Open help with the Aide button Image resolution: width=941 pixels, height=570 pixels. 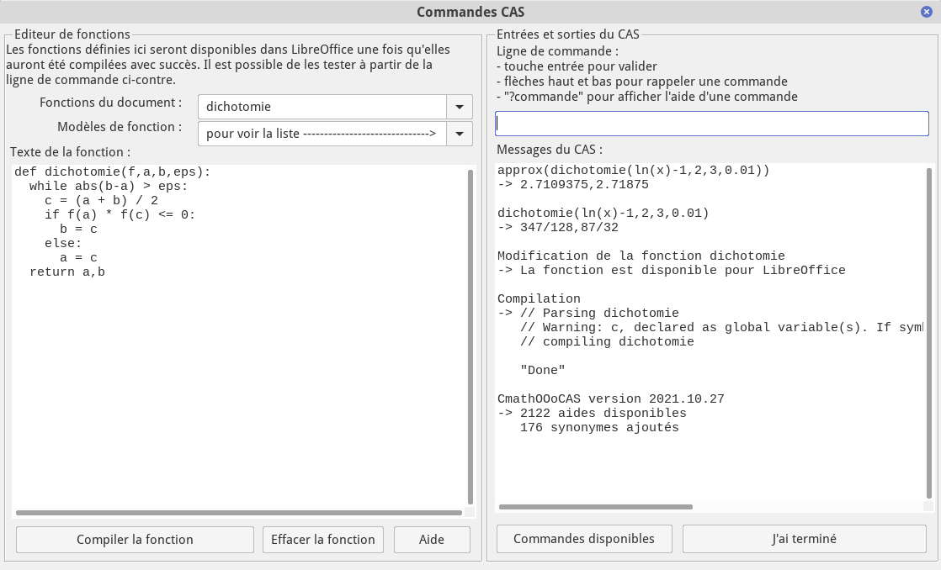point(432,540)
